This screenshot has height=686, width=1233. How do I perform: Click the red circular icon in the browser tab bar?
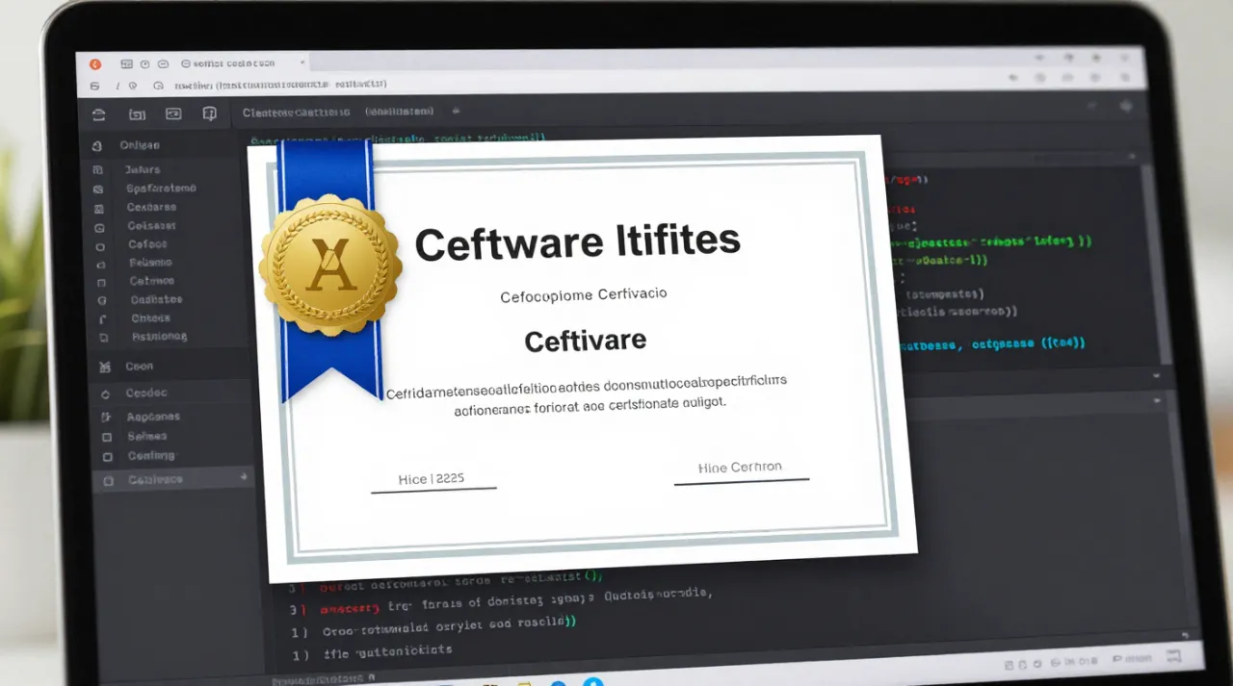coord(94,64)
